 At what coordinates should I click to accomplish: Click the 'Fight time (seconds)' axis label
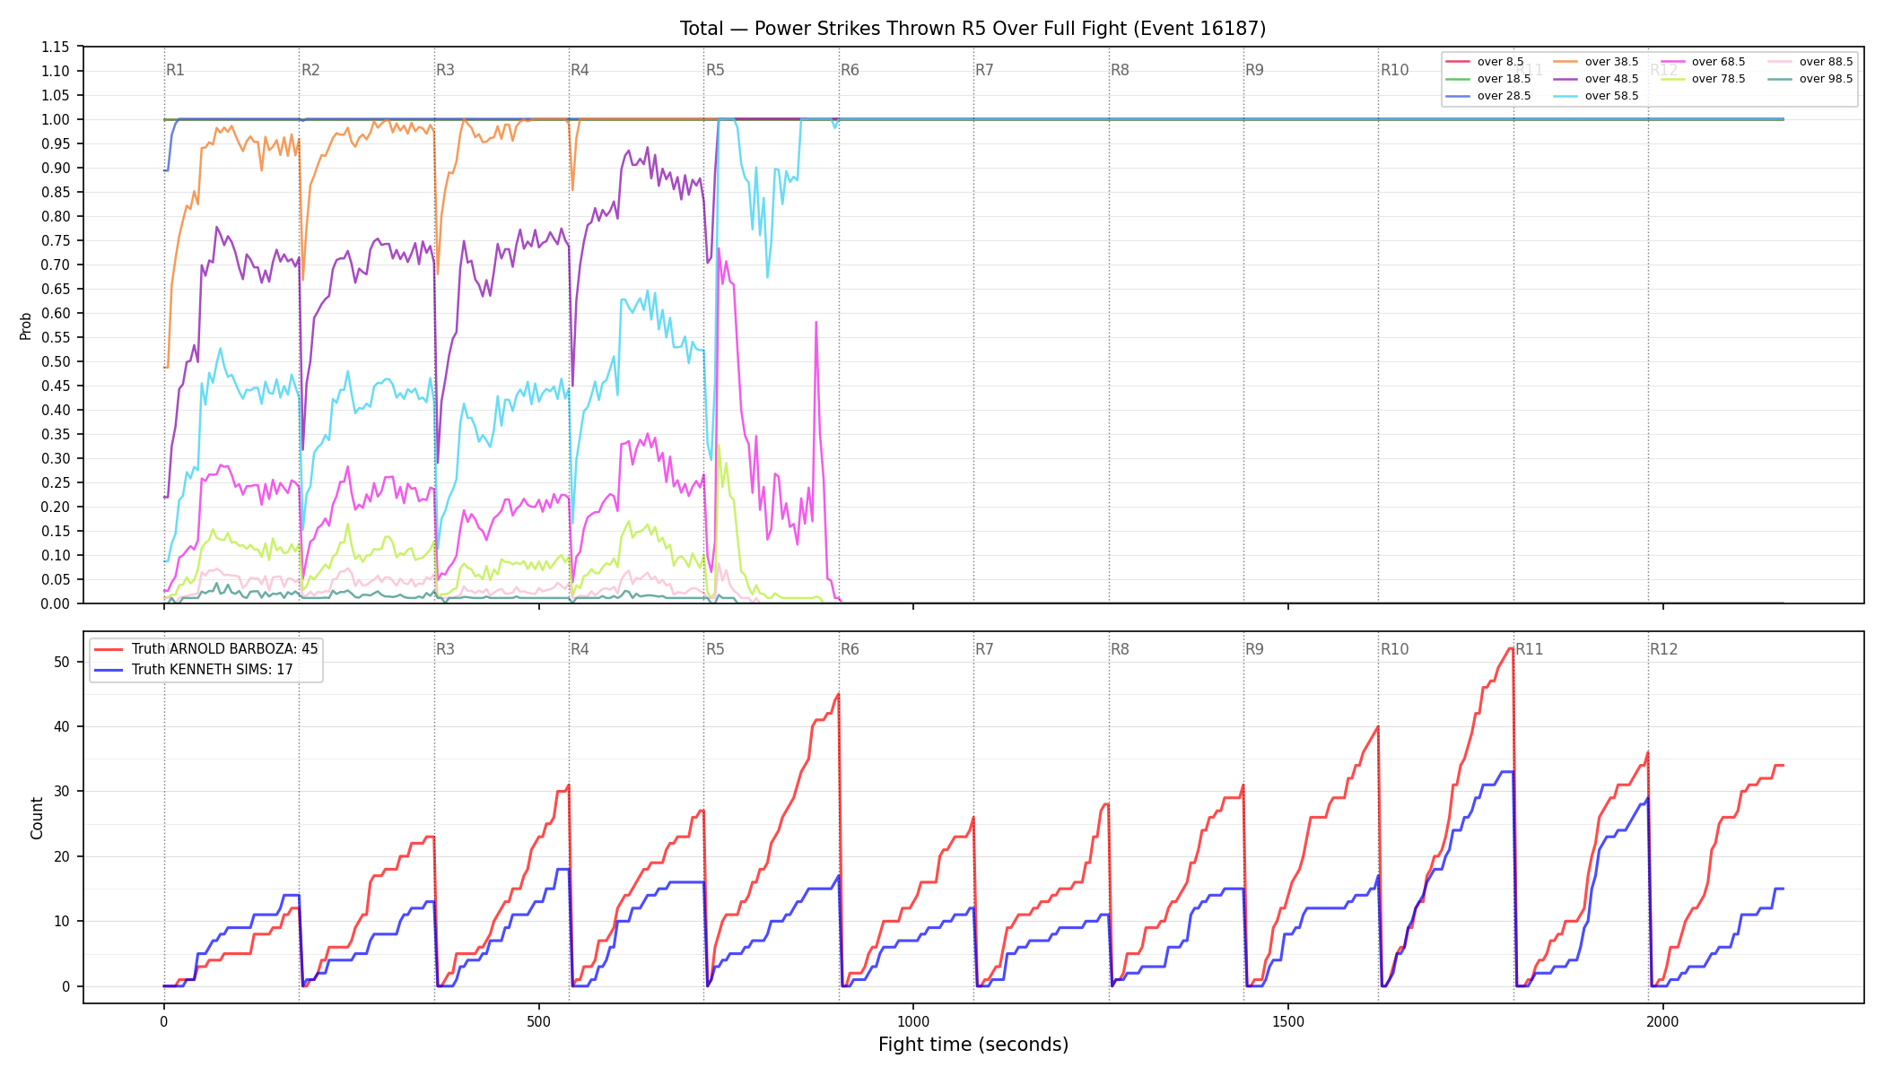coord(973,1045)
